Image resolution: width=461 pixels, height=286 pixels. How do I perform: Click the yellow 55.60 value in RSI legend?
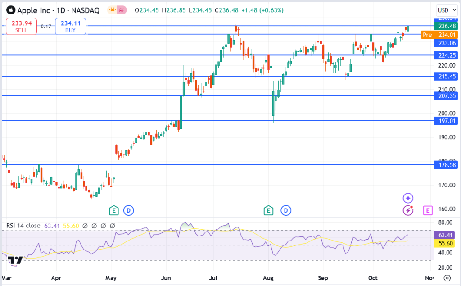tap(71, 226)
